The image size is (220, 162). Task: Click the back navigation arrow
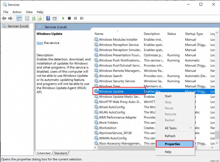[x=4, y=18]
